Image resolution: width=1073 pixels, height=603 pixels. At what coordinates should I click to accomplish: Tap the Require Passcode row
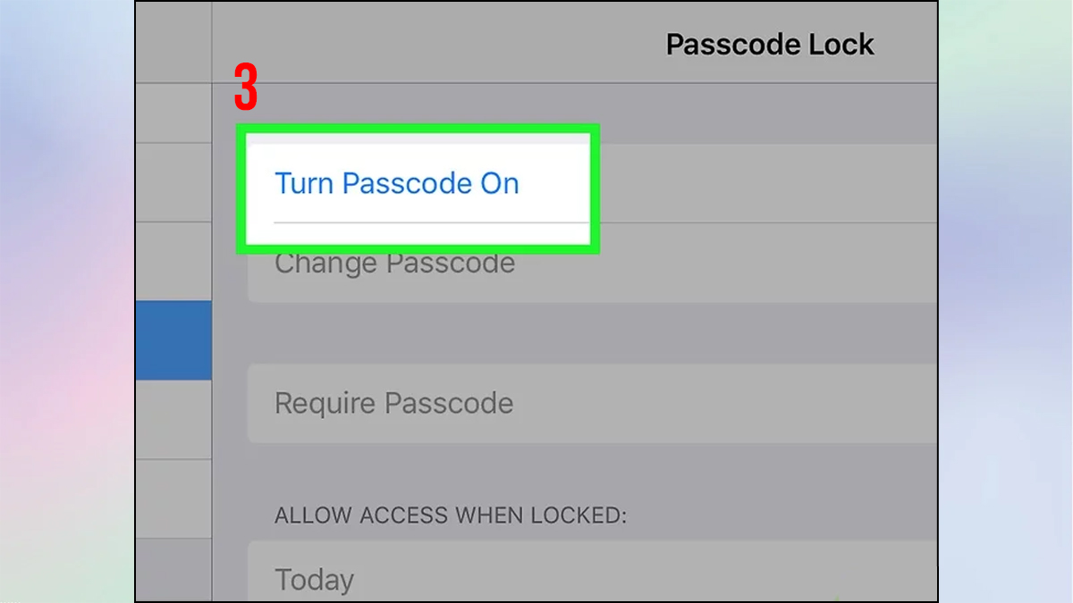pyautogui.click(x=394, y=404)
